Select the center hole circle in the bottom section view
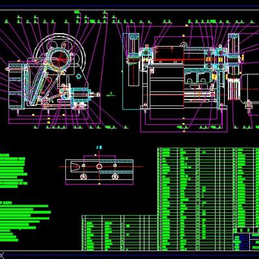The width and height of the screenshot is (259, 259). tap(99, 166)
